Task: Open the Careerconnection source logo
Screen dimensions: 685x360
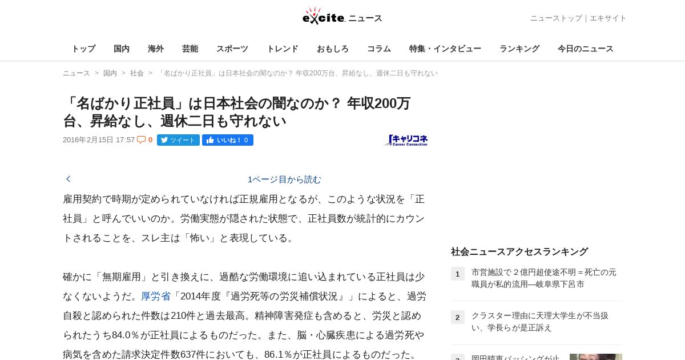Action: click(x=405, y=140)
